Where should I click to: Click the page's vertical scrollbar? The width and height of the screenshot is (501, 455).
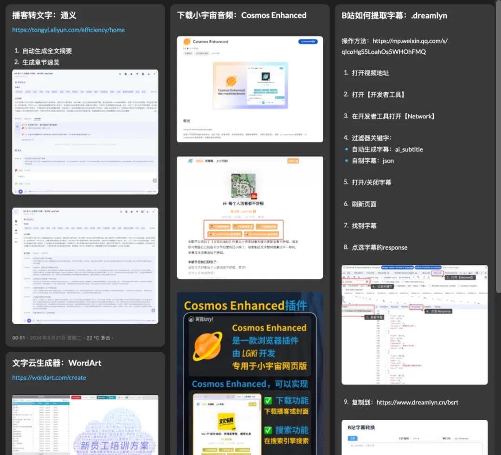click(498, 147)
